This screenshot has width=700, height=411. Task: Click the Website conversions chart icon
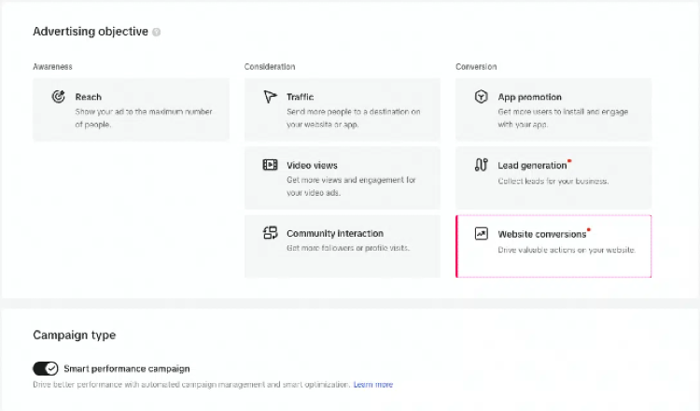481,234
